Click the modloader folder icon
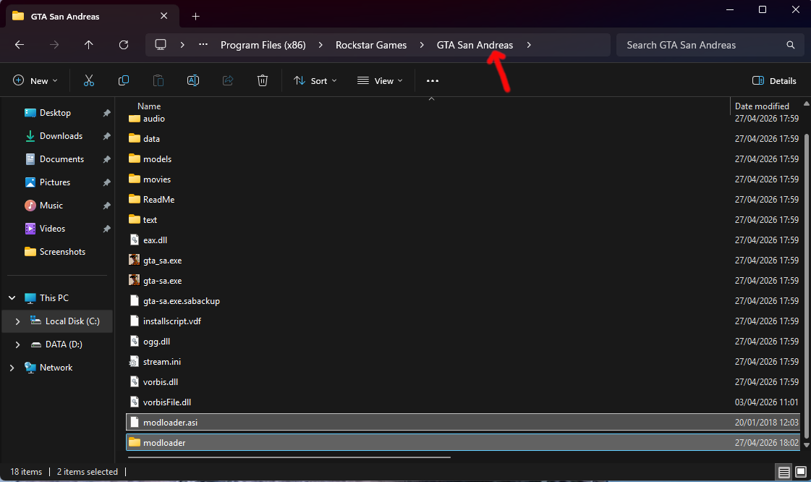This screenshot has height=482, width=811. pos(135,442)
